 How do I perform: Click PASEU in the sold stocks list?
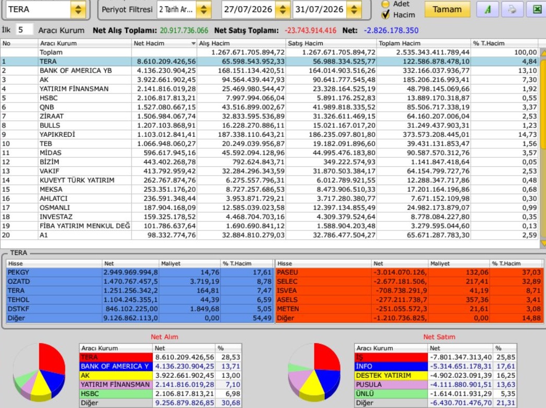pyautogui.click(x=287, y=272)
